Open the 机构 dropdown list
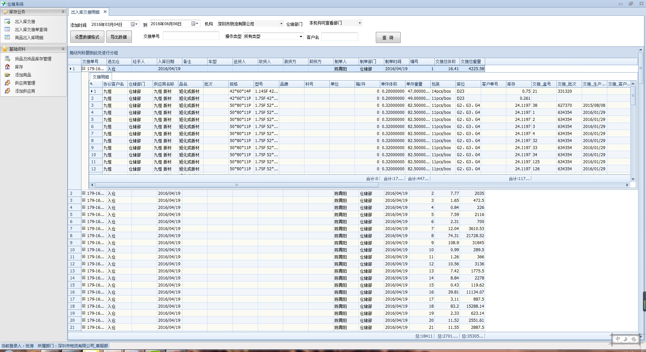Image resolution: width=646 pixels, height=352 pixels. coord(281,24)
